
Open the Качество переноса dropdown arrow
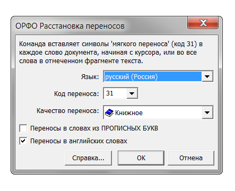[207, 112]
